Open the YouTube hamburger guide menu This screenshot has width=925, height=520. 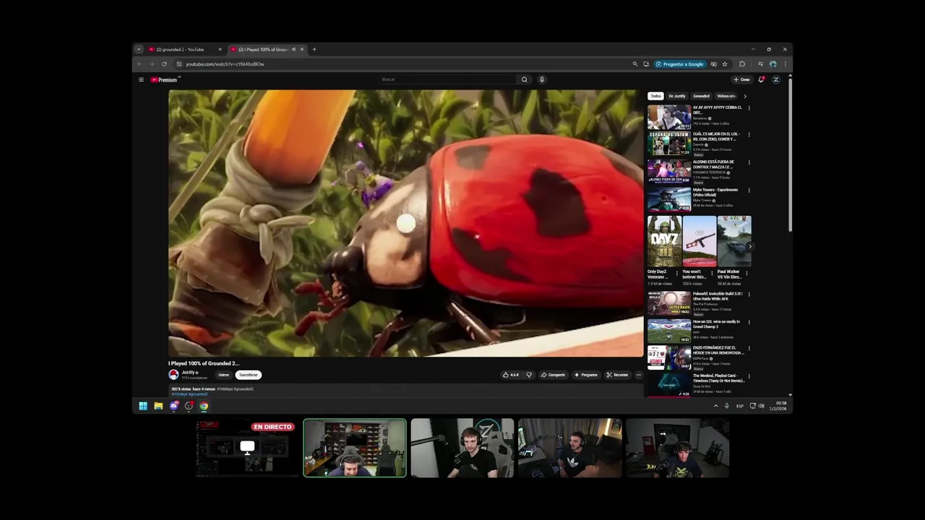[141, 79]
